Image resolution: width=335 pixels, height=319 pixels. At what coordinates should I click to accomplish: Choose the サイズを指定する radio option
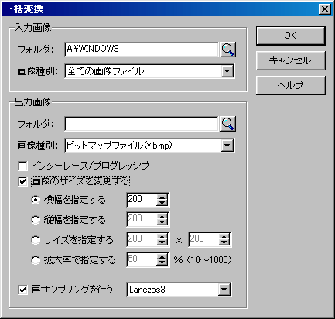tap(36, 240)
